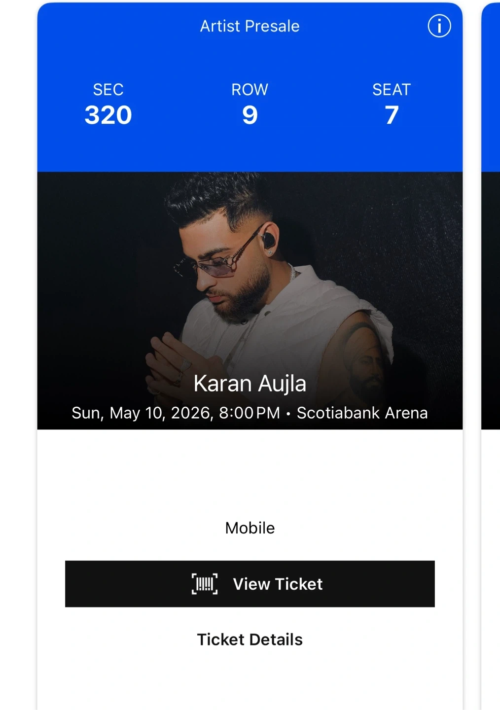The width and height of the screenshot is (500, 710).
Task: Click the ROW label
Action: [250, 90]
